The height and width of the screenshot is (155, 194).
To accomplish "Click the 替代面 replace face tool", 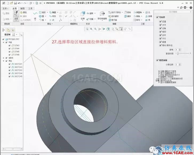I will tap(113, 20).
